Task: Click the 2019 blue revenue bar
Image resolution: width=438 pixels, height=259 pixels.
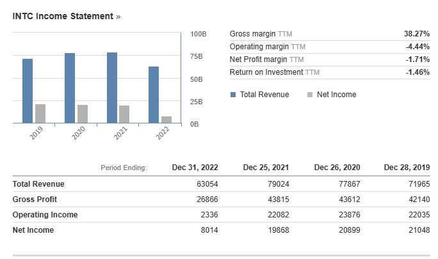Action: coord(28,91)
